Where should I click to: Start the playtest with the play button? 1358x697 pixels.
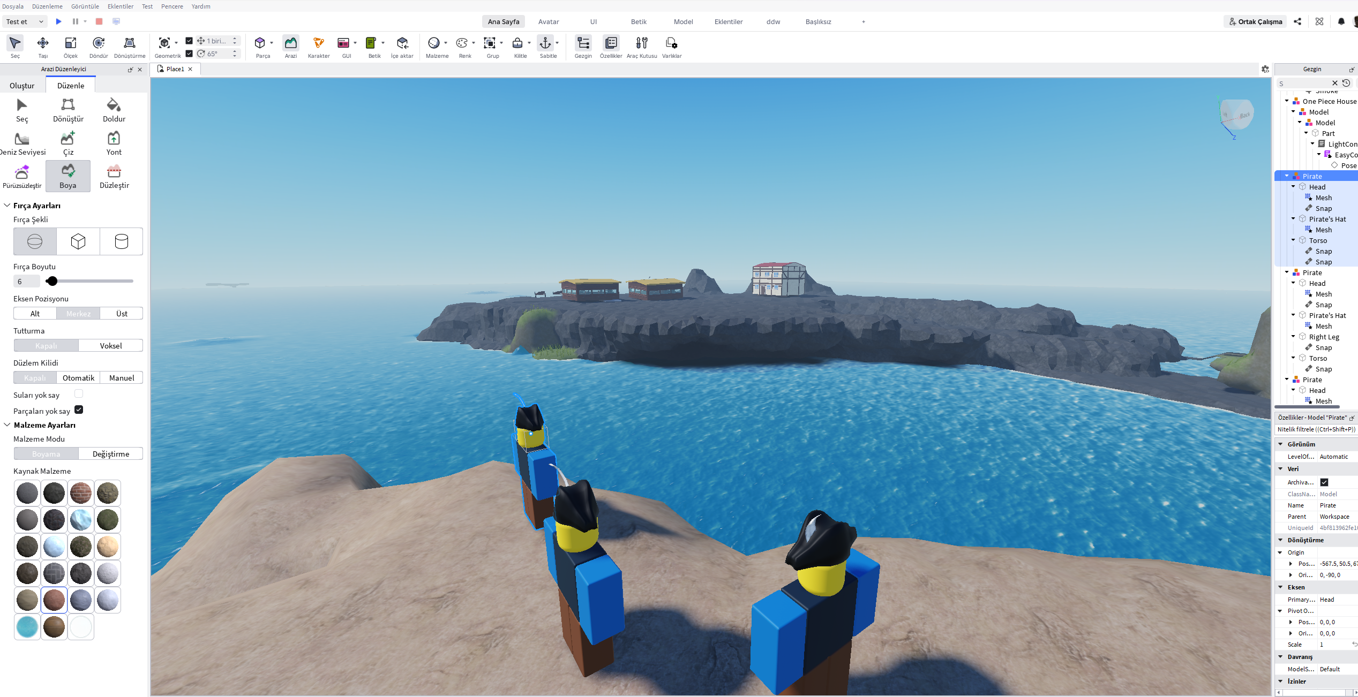[x=59, y=21]
